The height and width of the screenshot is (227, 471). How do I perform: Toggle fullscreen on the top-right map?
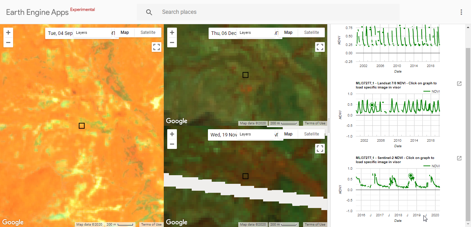320,47
